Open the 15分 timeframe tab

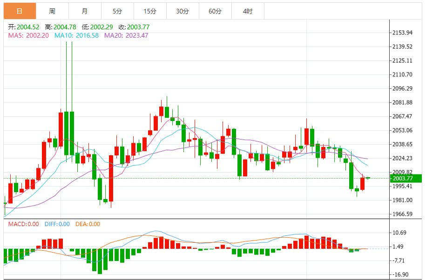point(150,11)
